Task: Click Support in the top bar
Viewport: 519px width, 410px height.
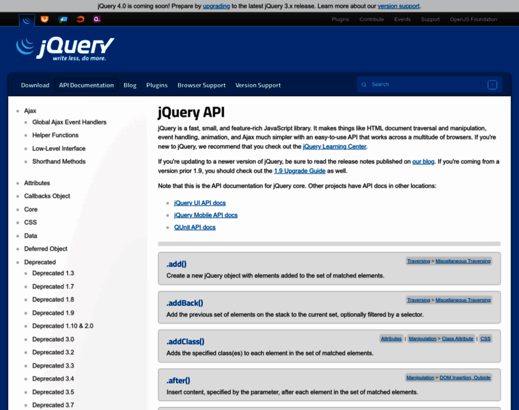Action: [430, 19]
